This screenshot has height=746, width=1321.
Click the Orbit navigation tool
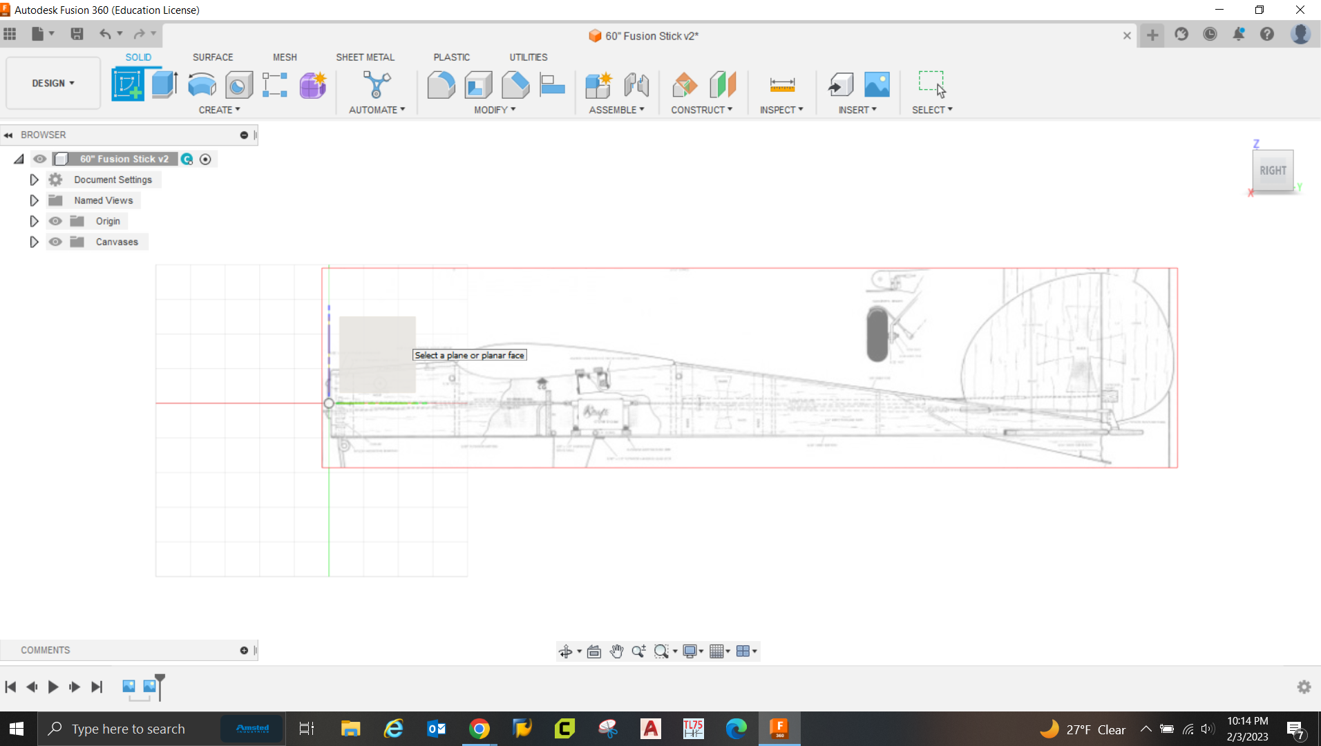pos(565,651)
